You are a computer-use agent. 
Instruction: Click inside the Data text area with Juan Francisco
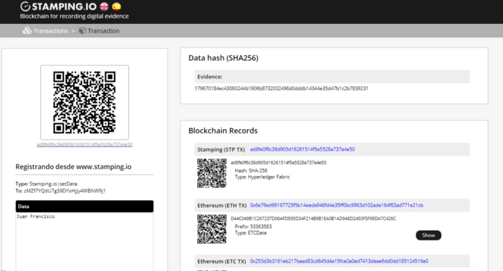(x=84, y=241)
